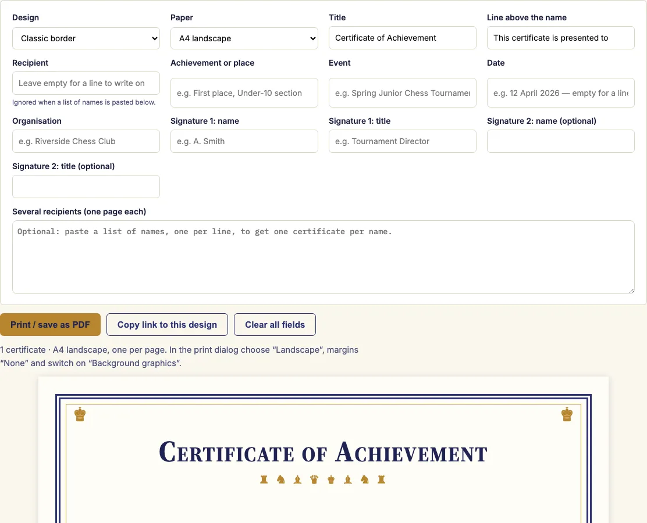Click the 'Achievement or place' label
The image size is (647, 523).
212,63
